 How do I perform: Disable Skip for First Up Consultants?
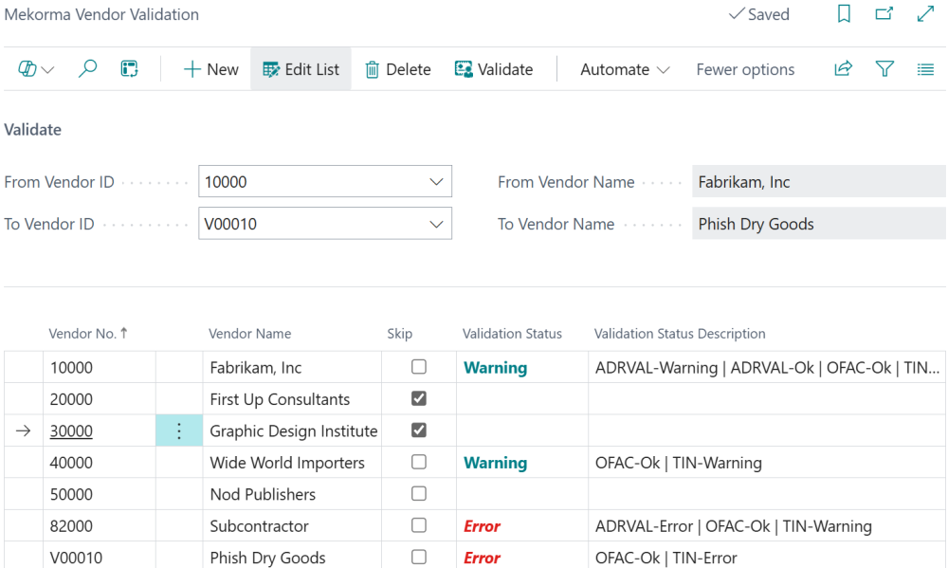(x=418, y=398)
